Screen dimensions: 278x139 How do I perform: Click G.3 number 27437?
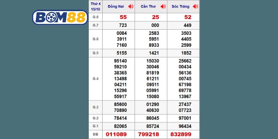(185, 104)
